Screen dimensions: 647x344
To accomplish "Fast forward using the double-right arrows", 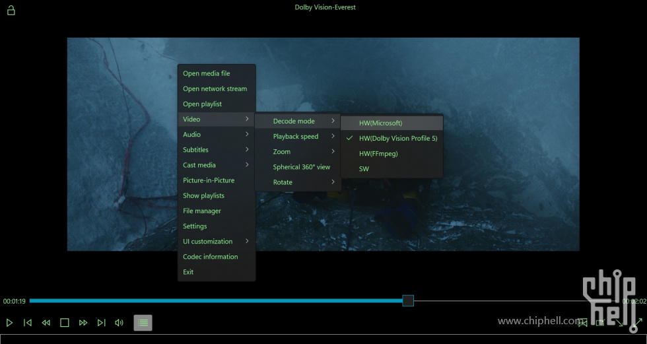I will (83, 323).
